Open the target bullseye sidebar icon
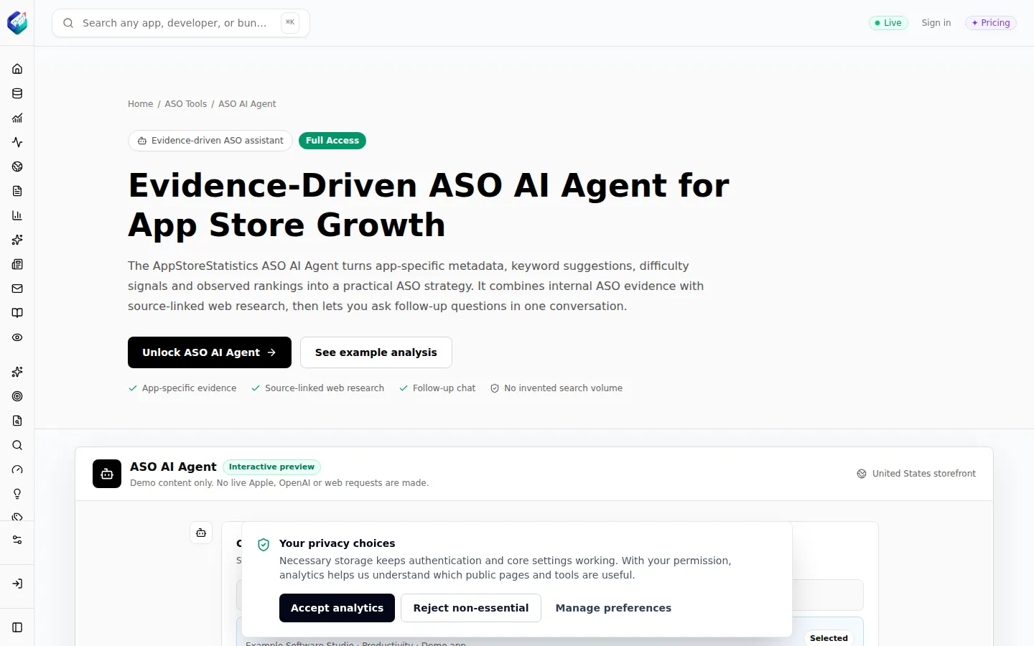Screen dimensions: 1034x646 click(17, 396)
